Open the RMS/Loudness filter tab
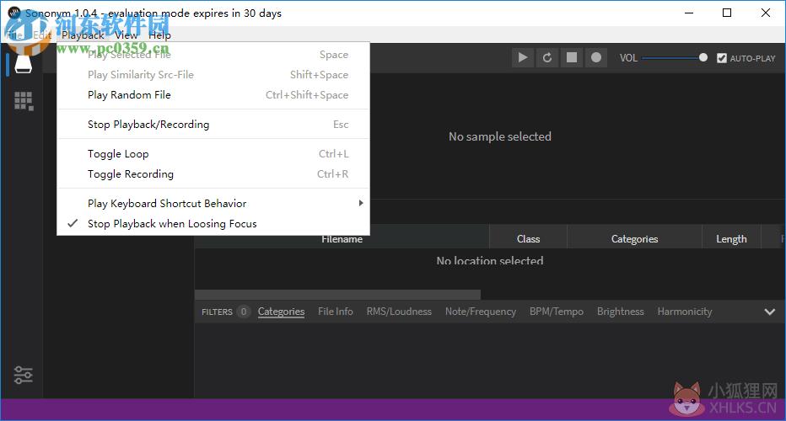The width and height of the screenshot is (786, 421). 399,312
